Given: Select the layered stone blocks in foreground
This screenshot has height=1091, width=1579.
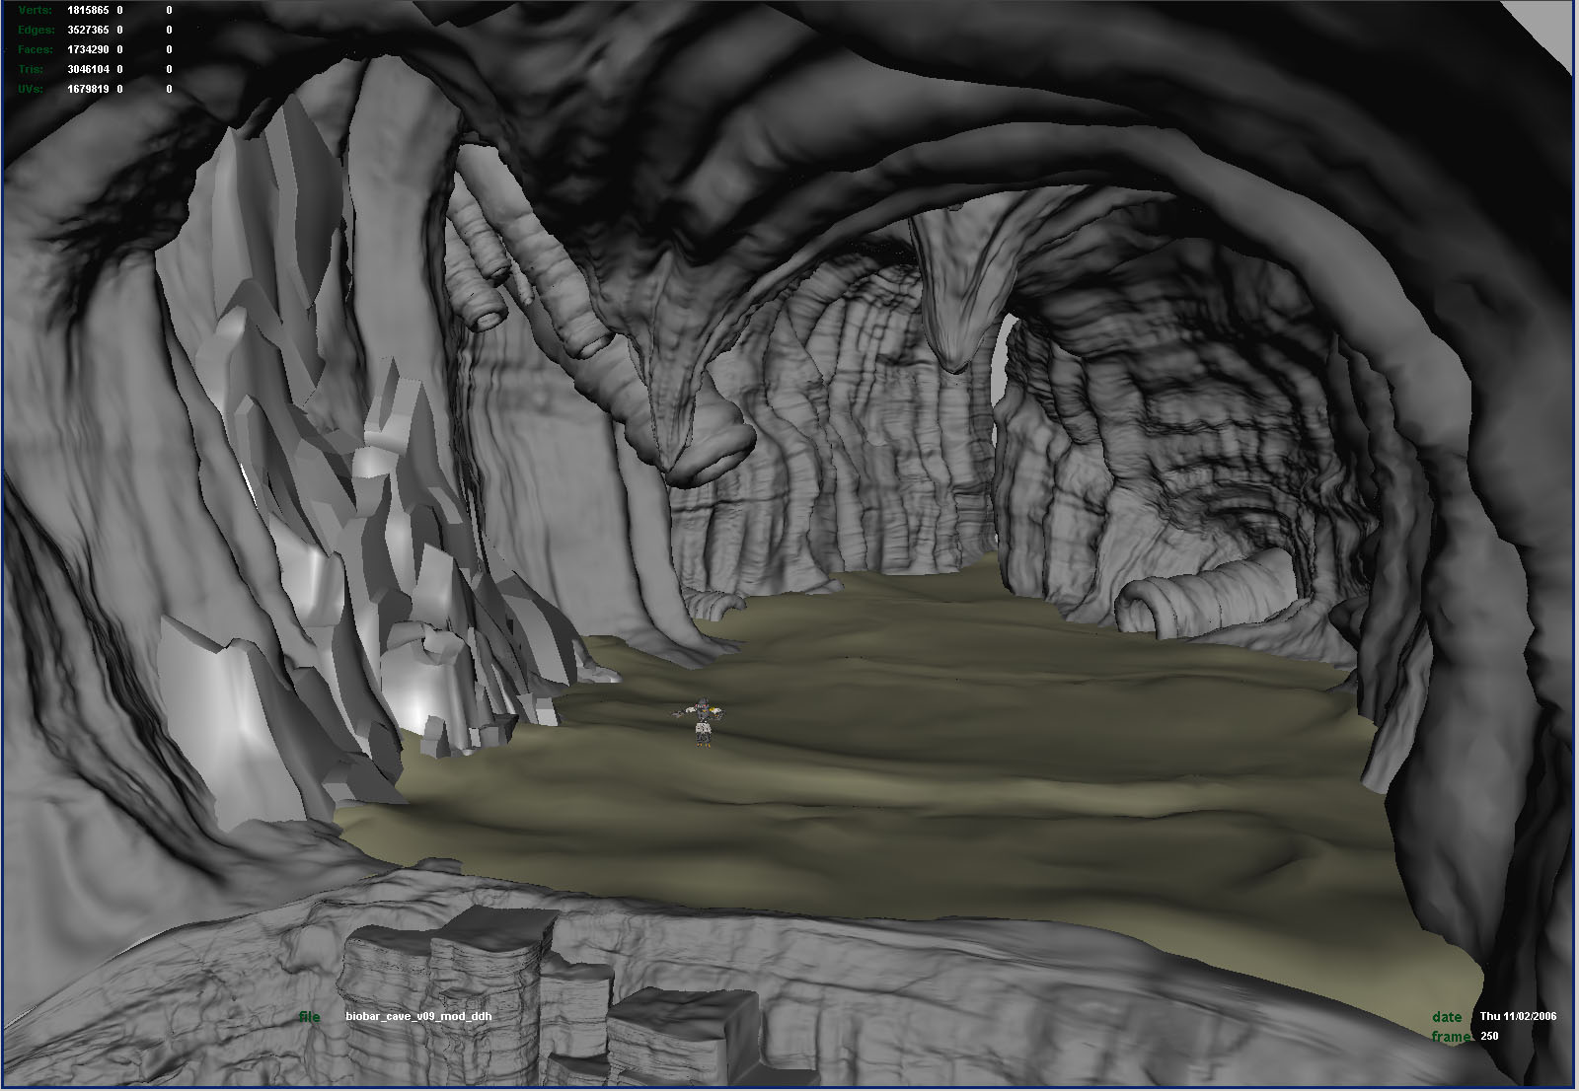Looking at the screenshot, I should 493,977.
